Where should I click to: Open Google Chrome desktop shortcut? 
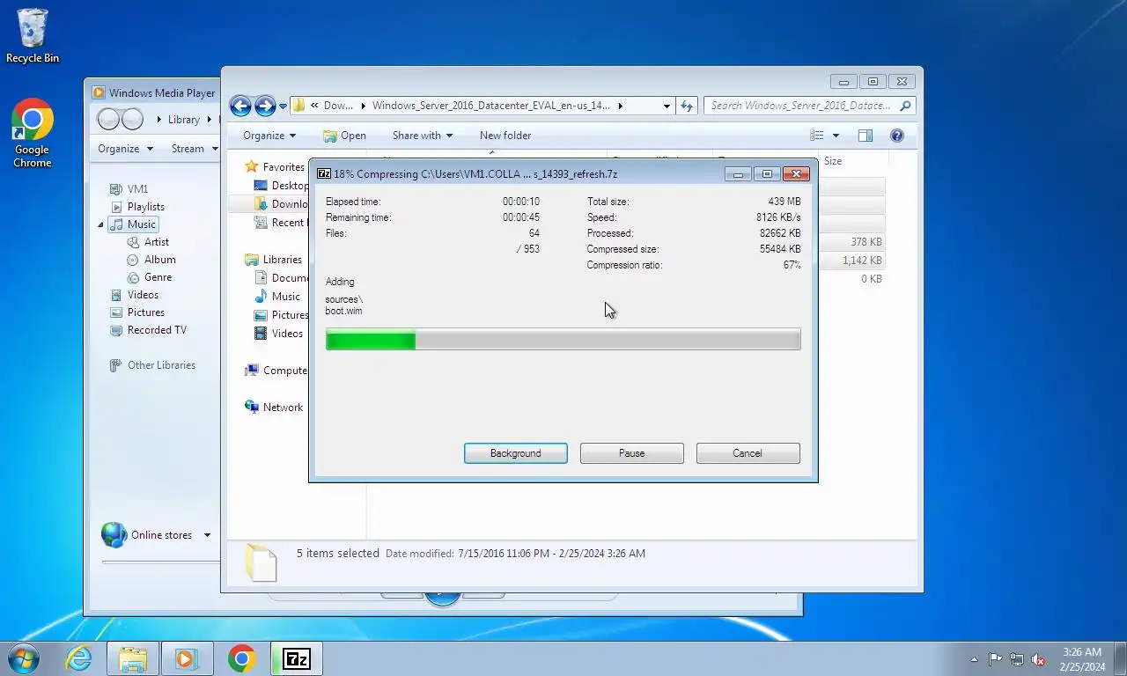tap(33, 134)
